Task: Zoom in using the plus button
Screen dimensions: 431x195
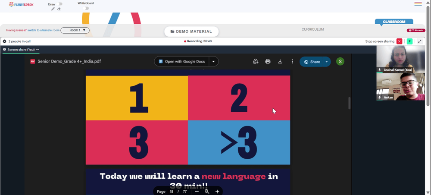Action: pos(217,192)
